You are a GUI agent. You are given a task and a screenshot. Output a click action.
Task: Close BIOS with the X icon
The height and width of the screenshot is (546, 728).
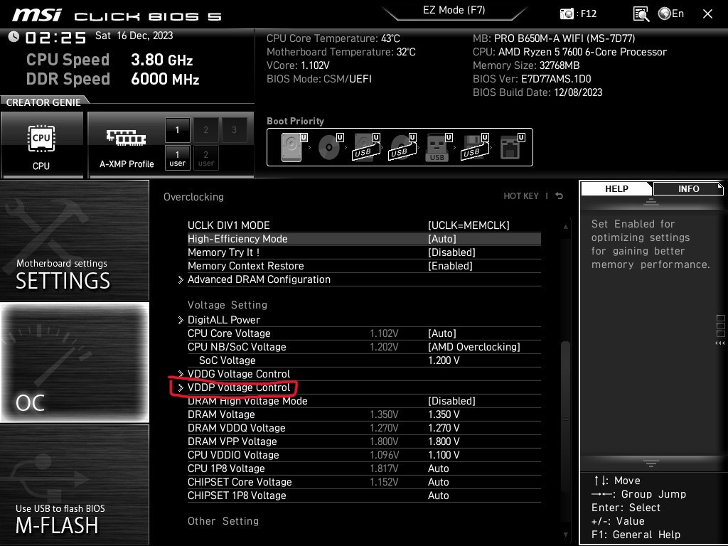click(x=707, y=14)
